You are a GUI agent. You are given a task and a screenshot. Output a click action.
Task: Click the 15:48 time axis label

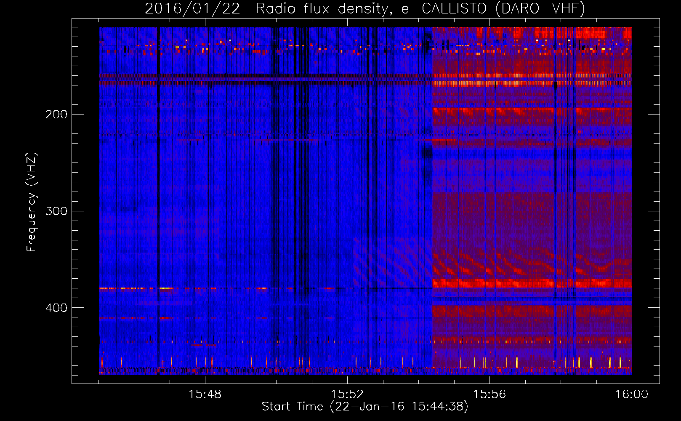pyautogui.click(x=205, y=394)
